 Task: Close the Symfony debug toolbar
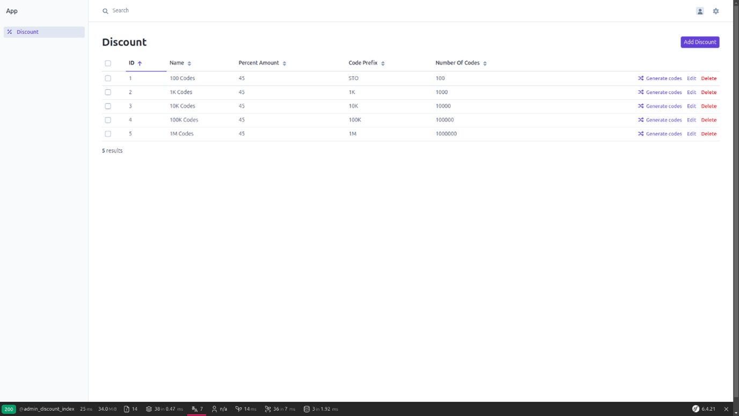726,409
